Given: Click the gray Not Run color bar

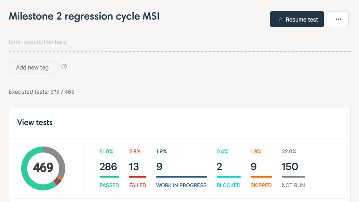Looking at the screenshot, I should (x=293, y=177).
